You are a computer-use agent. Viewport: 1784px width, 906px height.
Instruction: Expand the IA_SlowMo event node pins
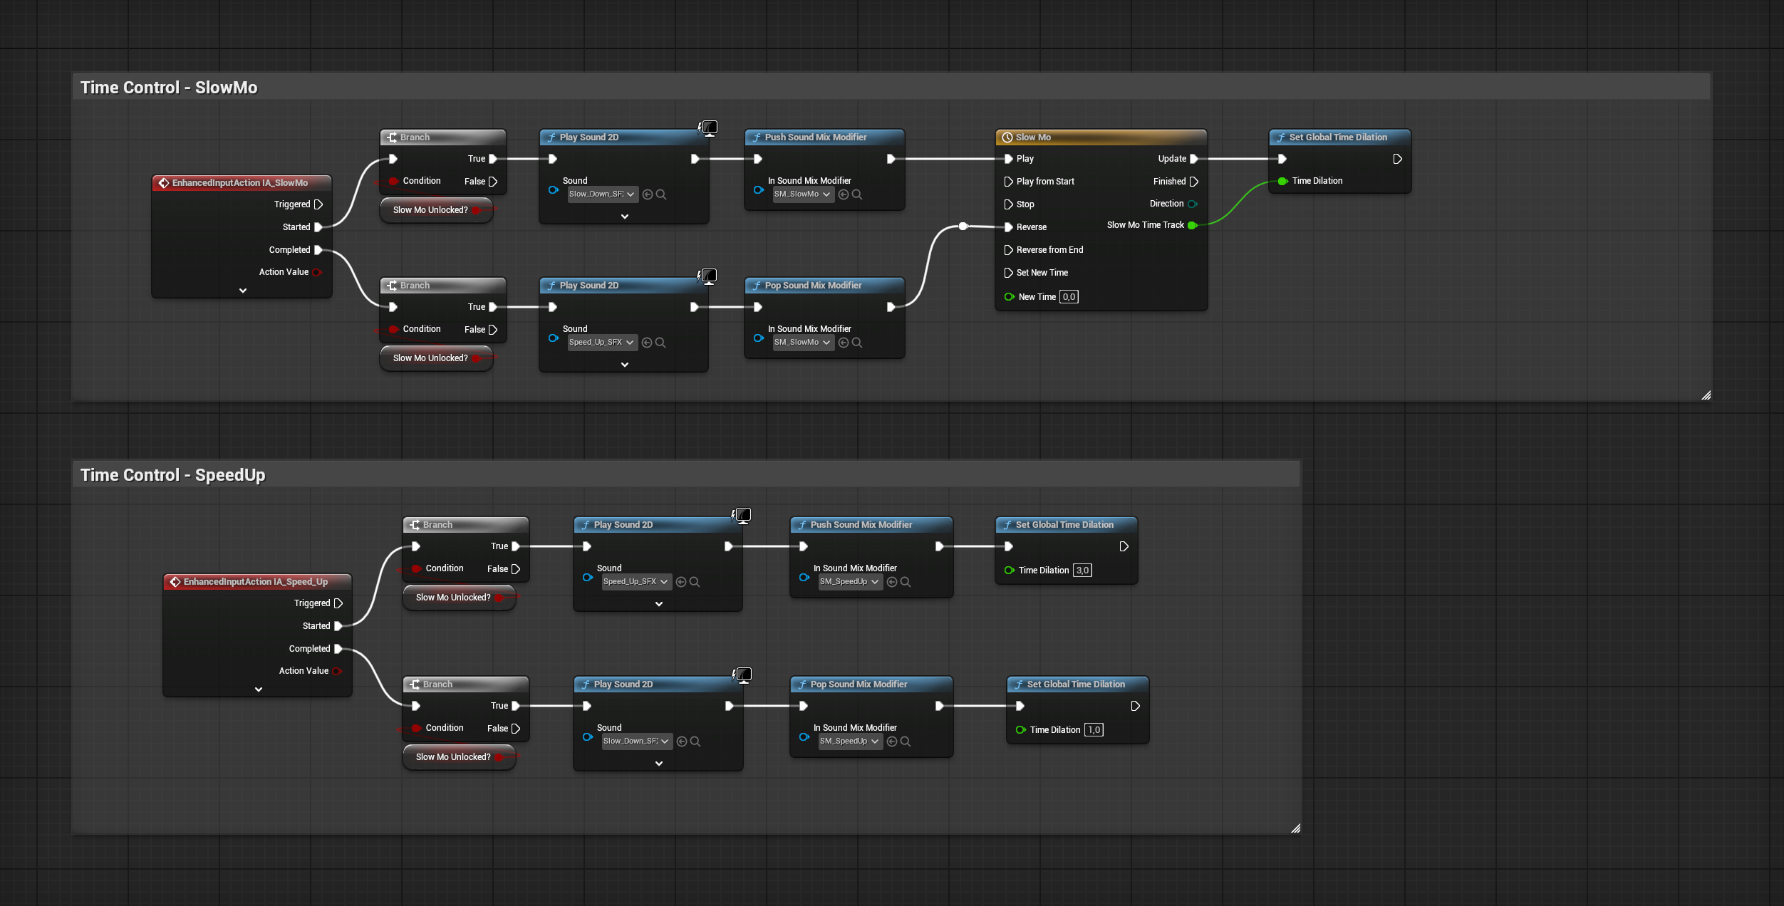(x=243, y=291)
